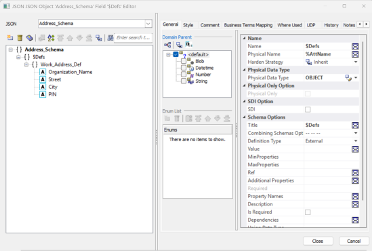Image resolution: width=372 pixels, height=251 pixels.
Task: Click the third icon in the Domain Parent toolbar
Action: coord(189,44)
